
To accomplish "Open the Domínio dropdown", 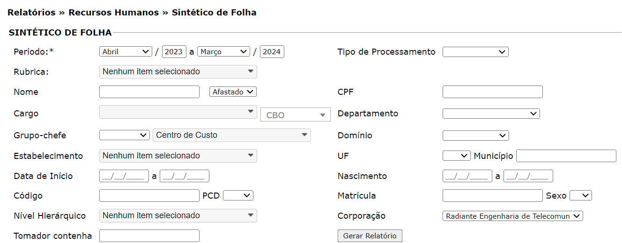I will pos(475,136).
